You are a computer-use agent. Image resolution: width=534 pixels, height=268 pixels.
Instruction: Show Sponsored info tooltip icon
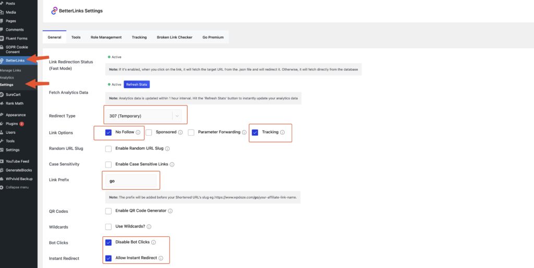click(180, 133)
